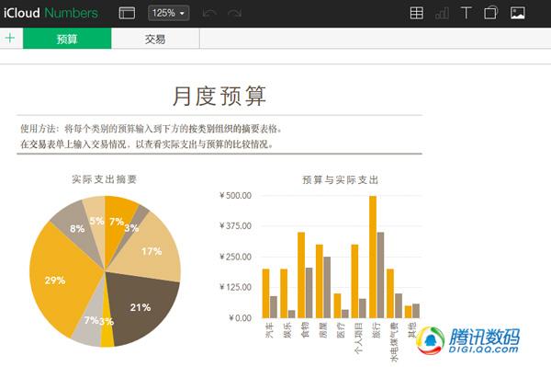The height and width of the screenshot is (367, 551).
Task: Insert a shape using the shape icon
Action: coord(490,13)
